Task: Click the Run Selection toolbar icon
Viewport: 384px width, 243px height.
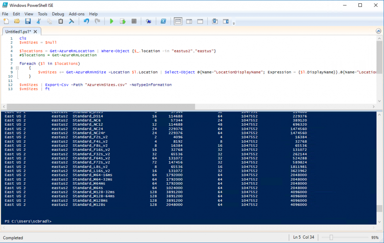Action: coord(122,21)
